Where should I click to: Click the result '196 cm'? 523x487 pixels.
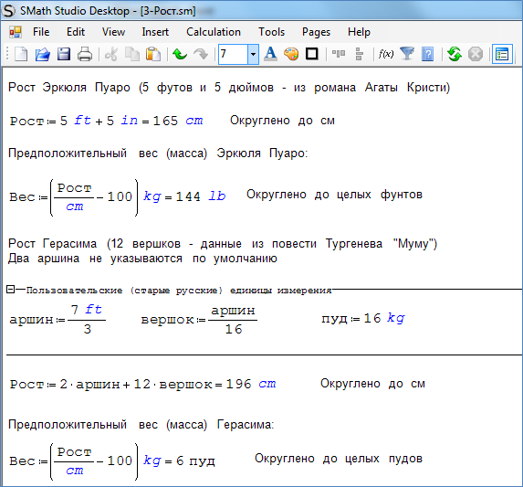coord(251,384)
